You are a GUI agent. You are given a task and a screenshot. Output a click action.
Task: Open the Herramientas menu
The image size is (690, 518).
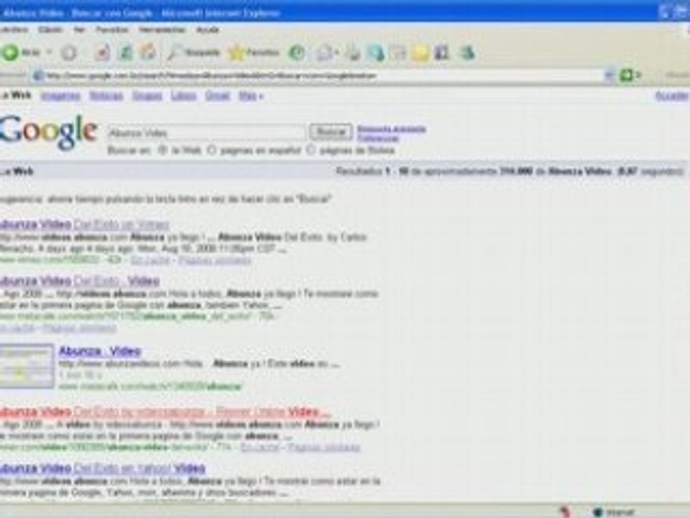[x=162, y=29]
